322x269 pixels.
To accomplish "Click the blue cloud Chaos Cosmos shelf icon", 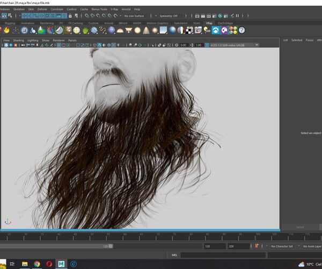I will coord(216,30).
